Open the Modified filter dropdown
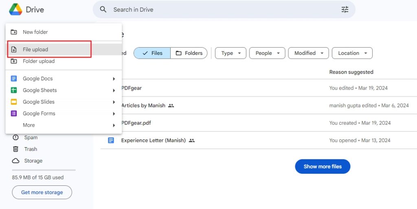Viewport: 417px width, 209px height. point(309,53)
